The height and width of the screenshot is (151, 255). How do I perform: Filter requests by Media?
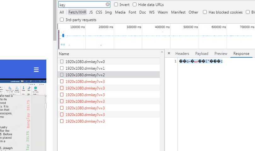120,12
